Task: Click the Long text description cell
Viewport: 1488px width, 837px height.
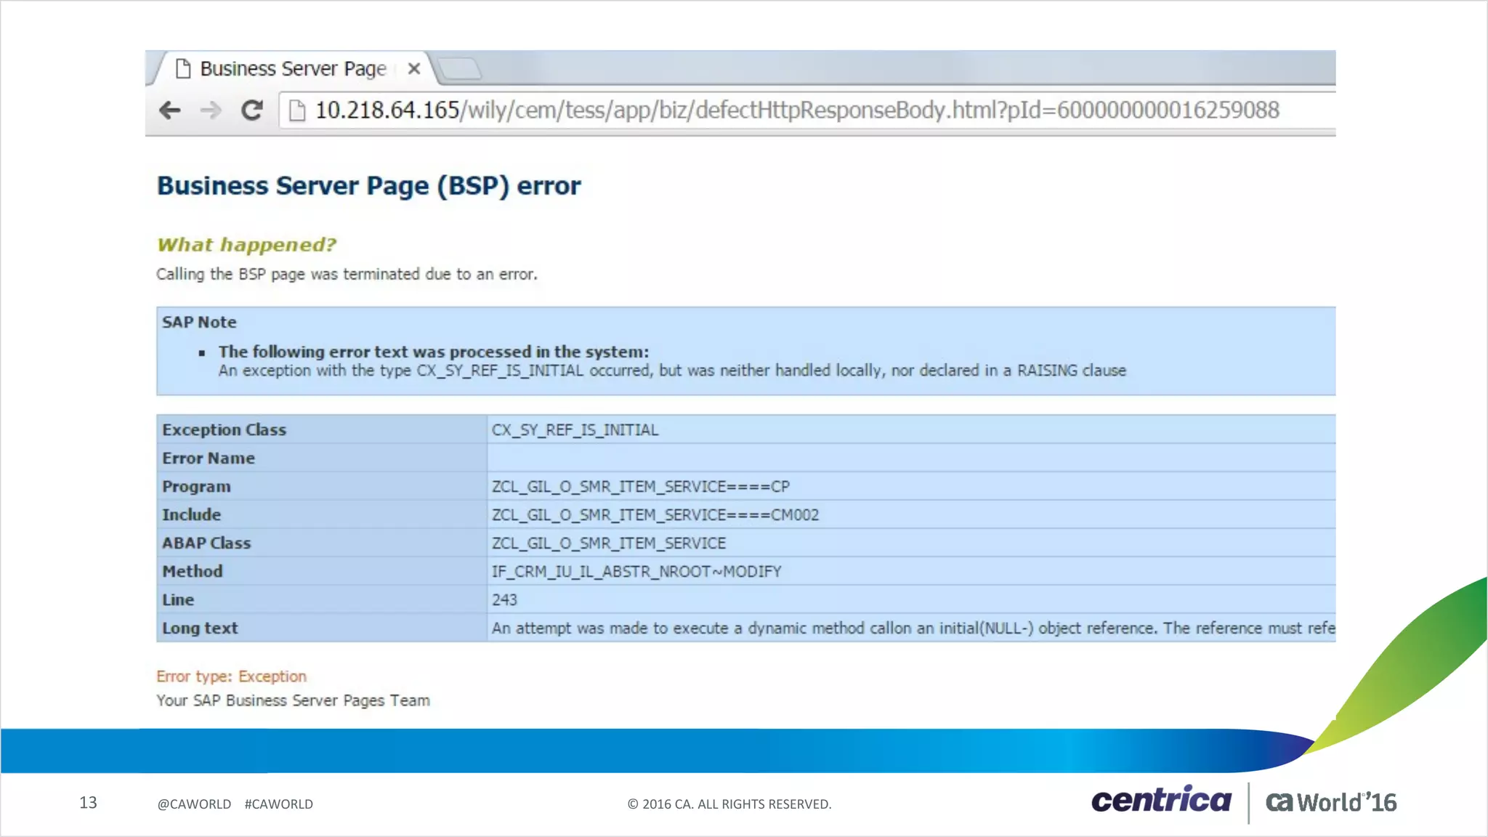Action: point(912,628)
